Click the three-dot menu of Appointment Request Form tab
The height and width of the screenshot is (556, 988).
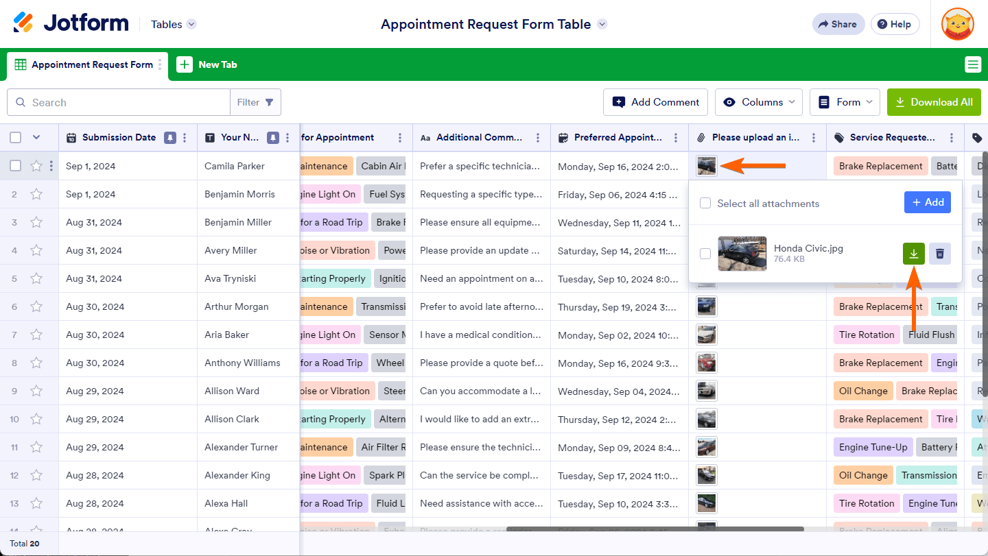160,64
